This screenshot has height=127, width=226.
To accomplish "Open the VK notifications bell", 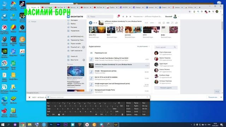I will (118, 17).
